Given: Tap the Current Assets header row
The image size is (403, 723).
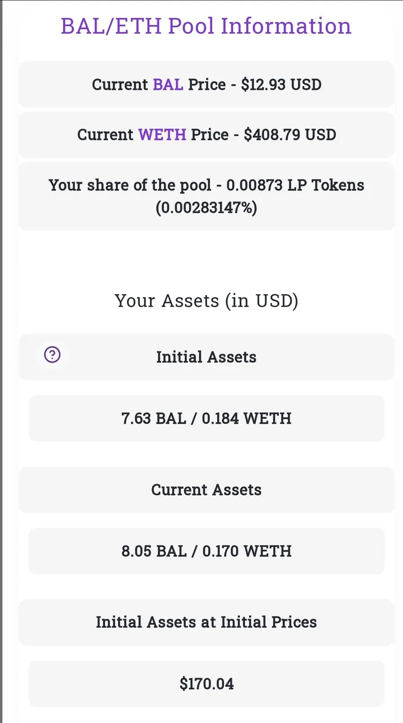Looking at the screenshot, I should pos(206,490).
